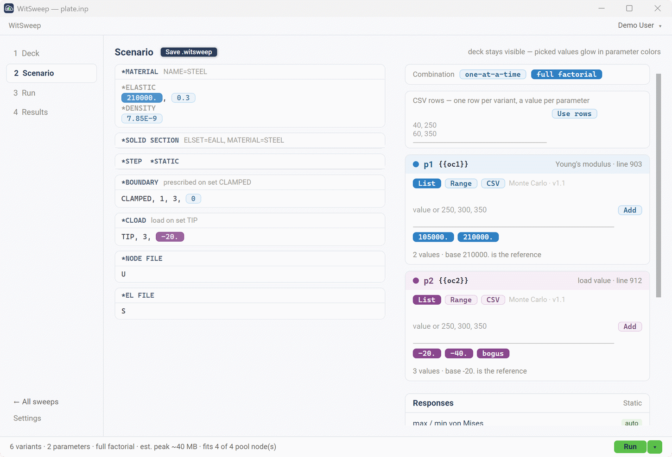The image size is (672, 457).
Task: Click the WitSweep app icon in title bar
Action: [x=9, y=8]
